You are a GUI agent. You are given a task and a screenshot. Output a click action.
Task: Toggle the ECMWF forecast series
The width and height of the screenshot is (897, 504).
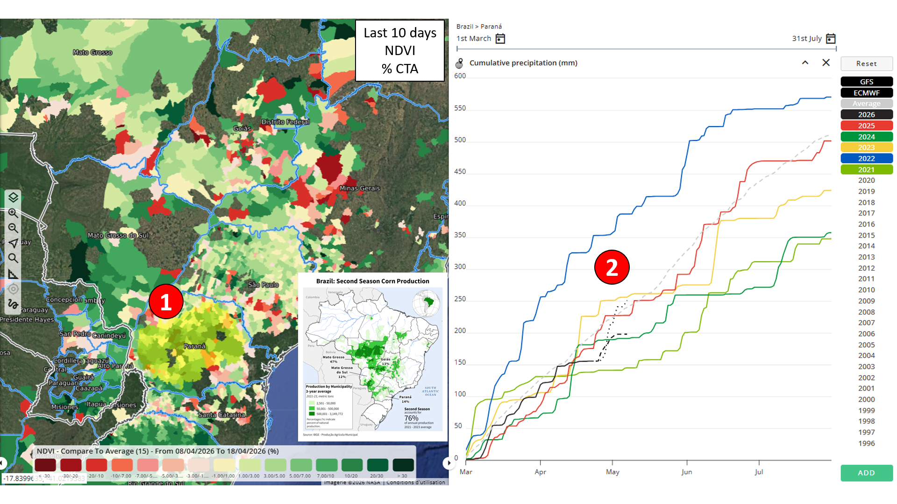[866, 93]
